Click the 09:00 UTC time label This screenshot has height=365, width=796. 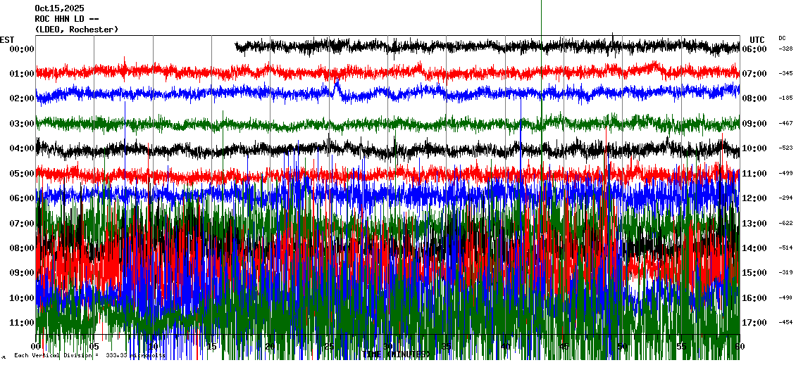[754, 124]
